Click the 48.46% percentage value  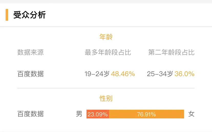coord(123,74)
